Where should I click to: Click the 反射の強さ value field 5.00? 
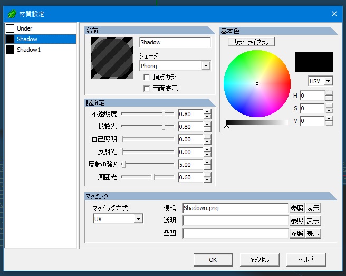(x=190, y=165)
